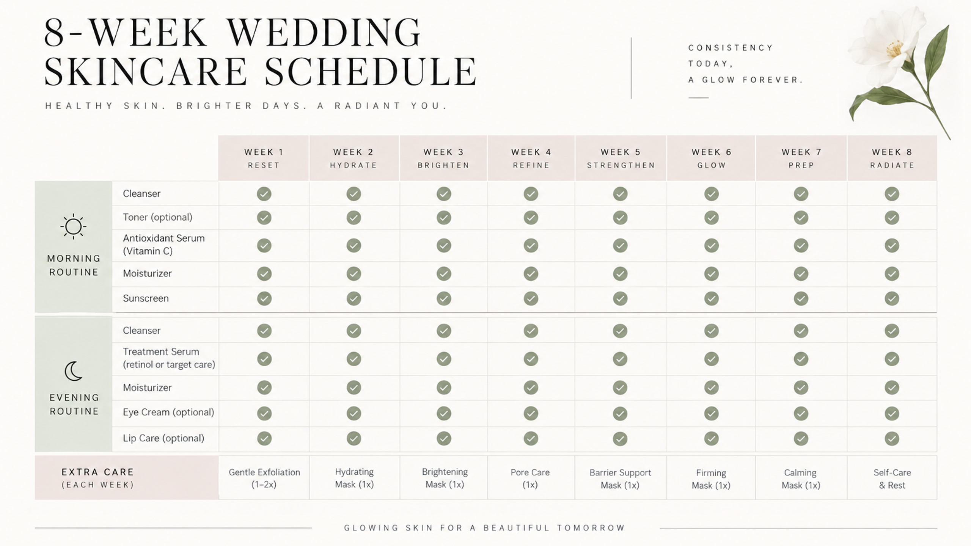Toggle Week 2 Toner check
Viewport: 971px width, 546px height.
tap(354, 218)
